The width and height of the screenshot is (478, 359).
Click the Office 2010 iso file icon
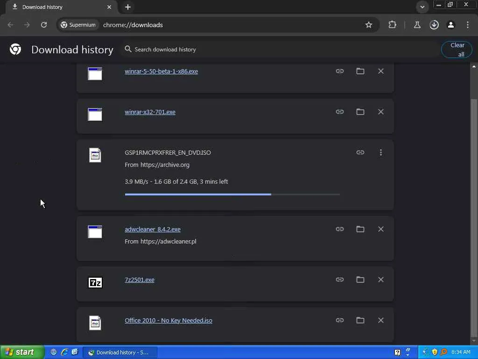coord(95,323)
